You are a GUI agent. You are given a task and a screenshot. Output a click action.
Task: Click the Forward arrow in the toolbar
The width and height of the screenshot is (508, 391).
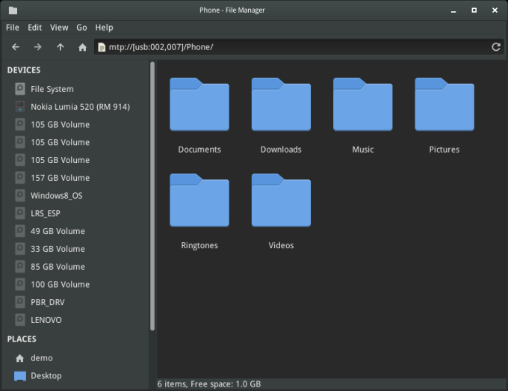(37, 47)
